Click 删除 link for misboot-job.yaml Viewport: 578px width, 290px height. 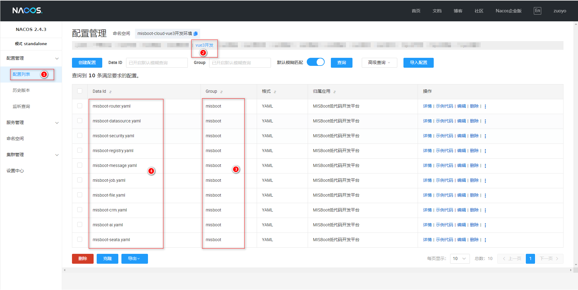(x=474, y=181)
